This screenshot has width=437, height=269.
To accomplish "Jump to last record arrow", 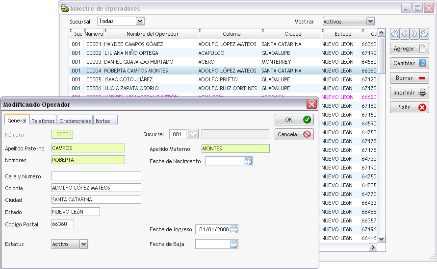I will 424,34.
